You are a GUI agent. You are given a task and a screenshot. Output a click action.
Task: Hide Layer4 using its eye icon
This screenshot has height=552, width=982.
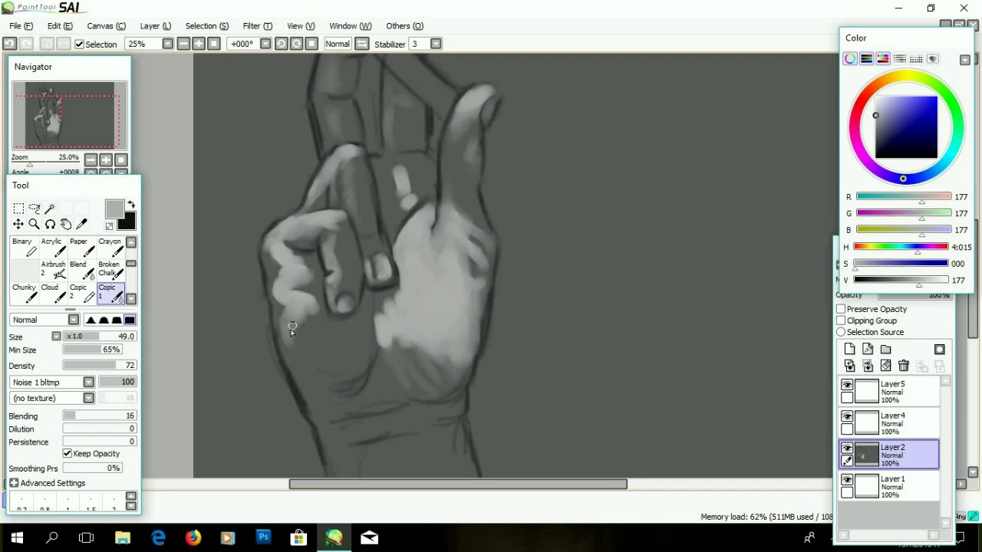(x=847, y=416)
